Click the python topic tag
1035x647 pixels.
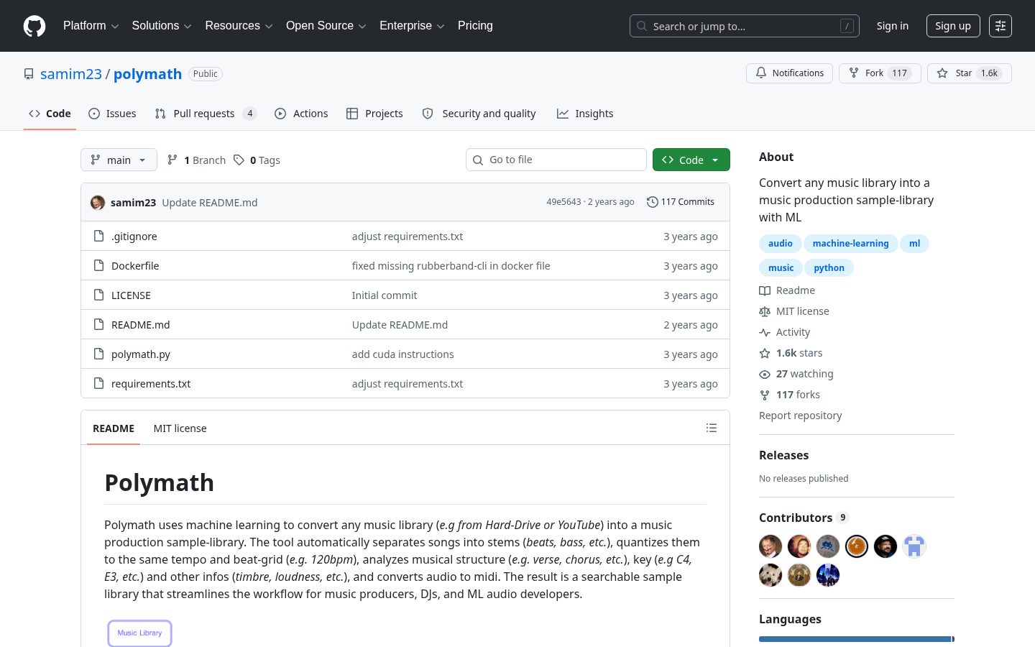click(829, 268)
